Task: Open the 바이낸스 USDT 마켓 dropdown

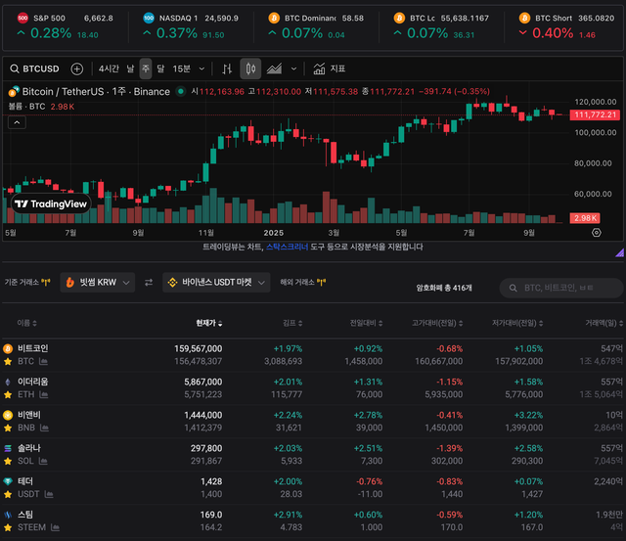Action: pyautogui.click(x=216, y=283)
